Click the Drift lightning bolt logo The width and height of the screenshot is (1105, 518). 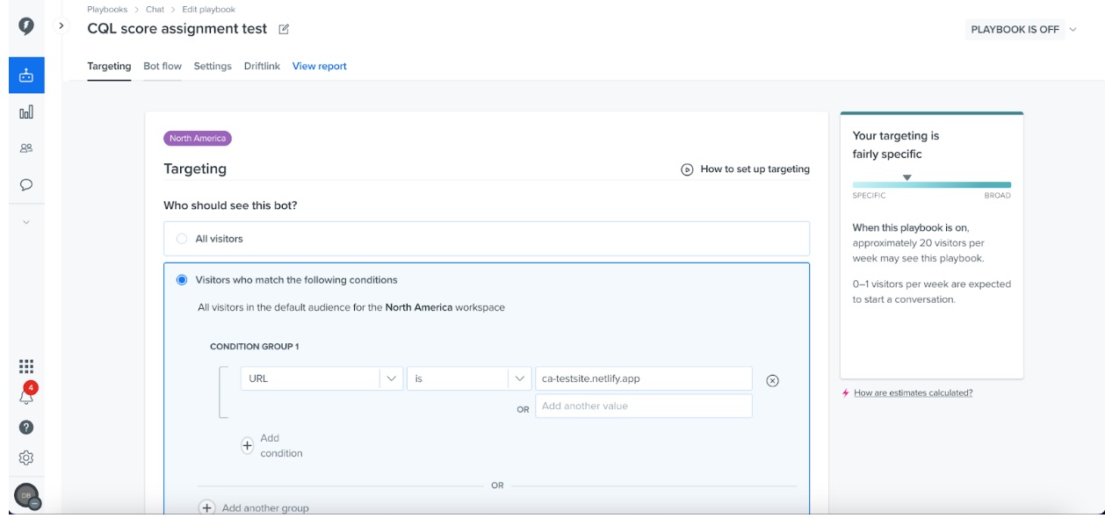[x=26, y=25]
